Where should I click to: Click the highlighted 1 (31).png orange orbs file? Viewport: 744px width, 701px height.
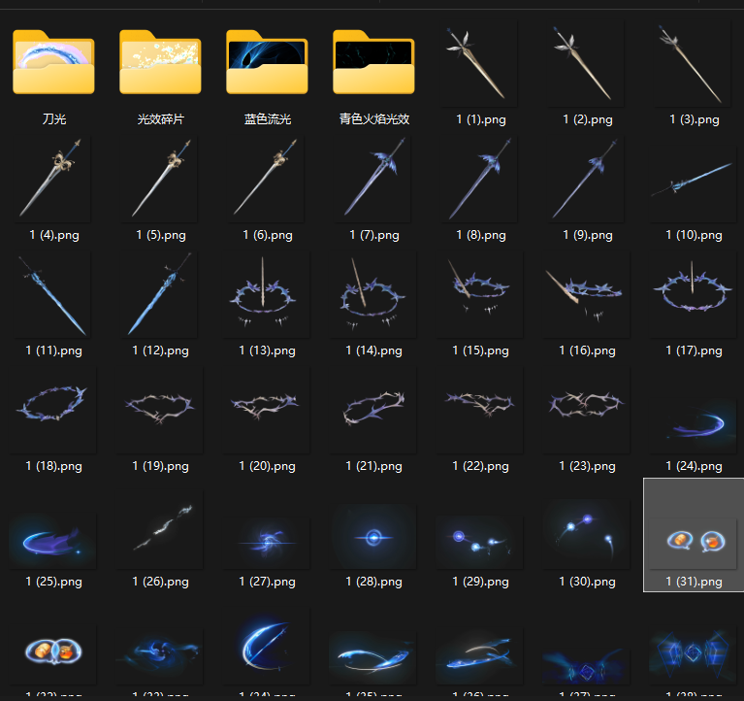(x=695, y=539)
